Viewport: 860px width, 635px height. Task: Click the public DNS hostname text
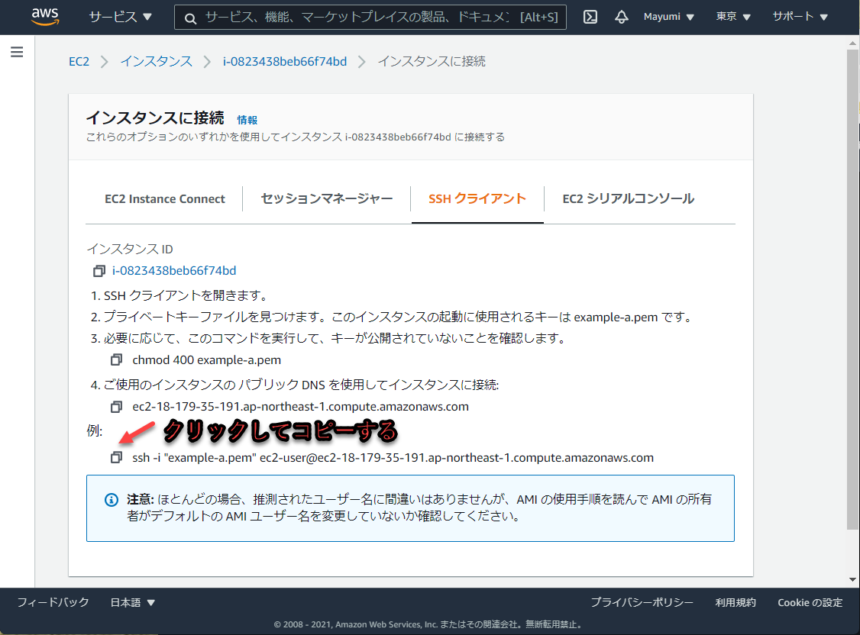[x=301, y=407]
